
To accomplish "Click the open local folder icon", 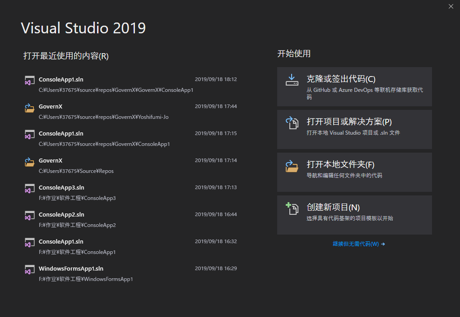I will point(292,166).
